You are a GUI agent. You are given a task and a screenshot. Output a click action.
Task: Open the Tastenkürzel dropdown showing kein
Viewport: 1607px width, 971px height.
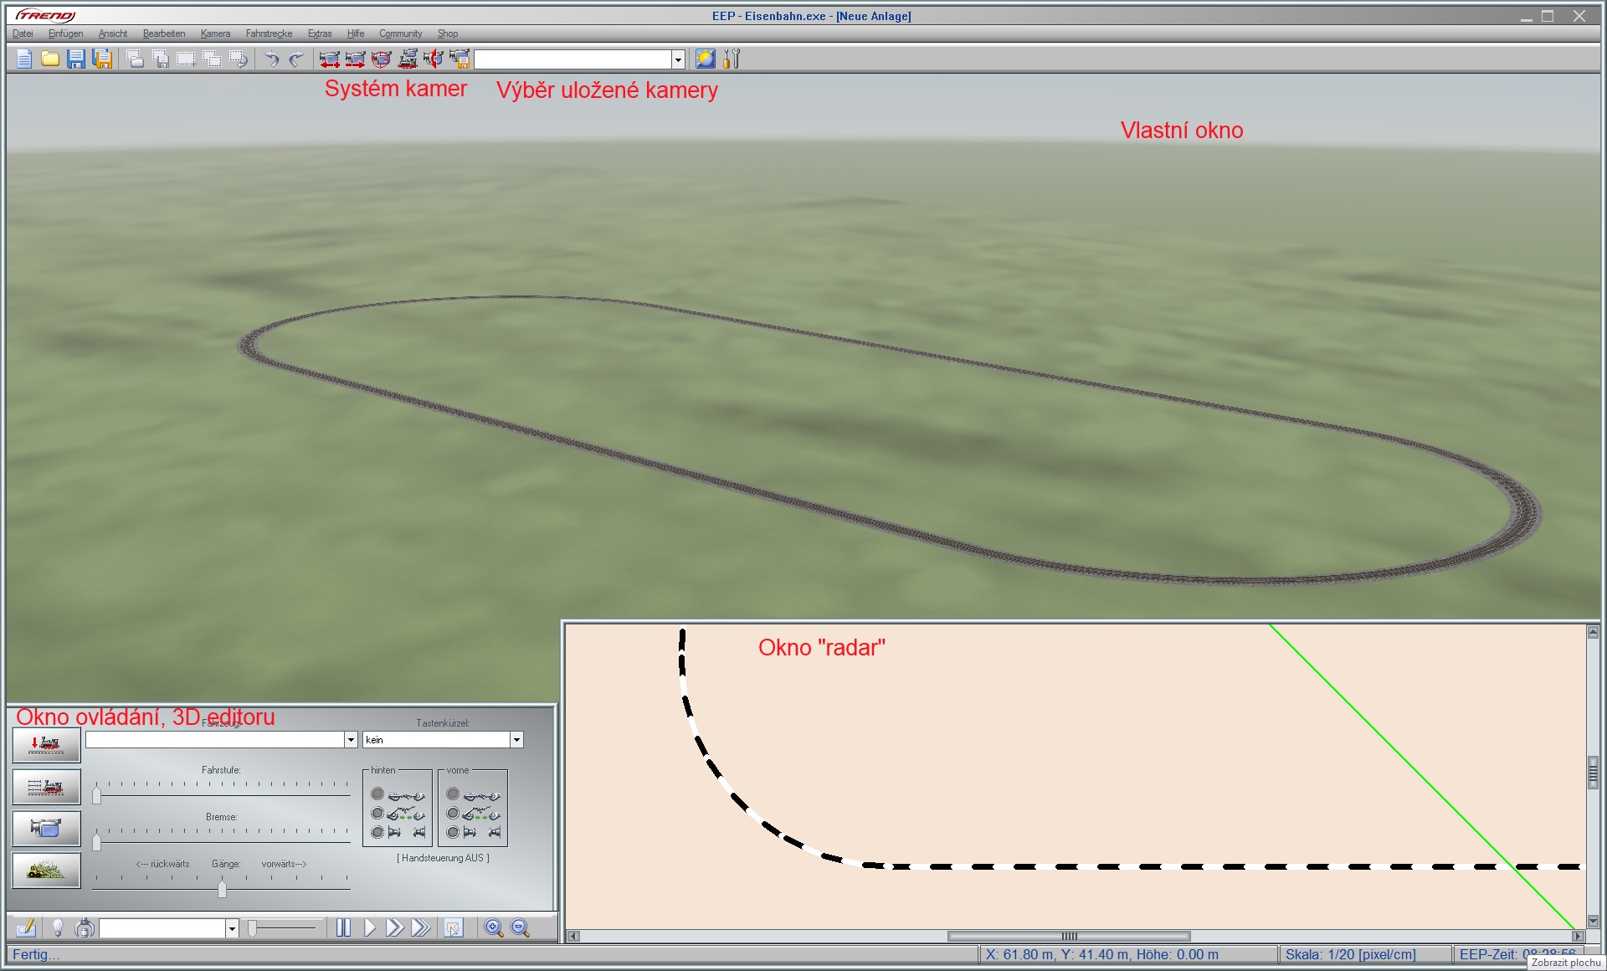coord(516,740)
